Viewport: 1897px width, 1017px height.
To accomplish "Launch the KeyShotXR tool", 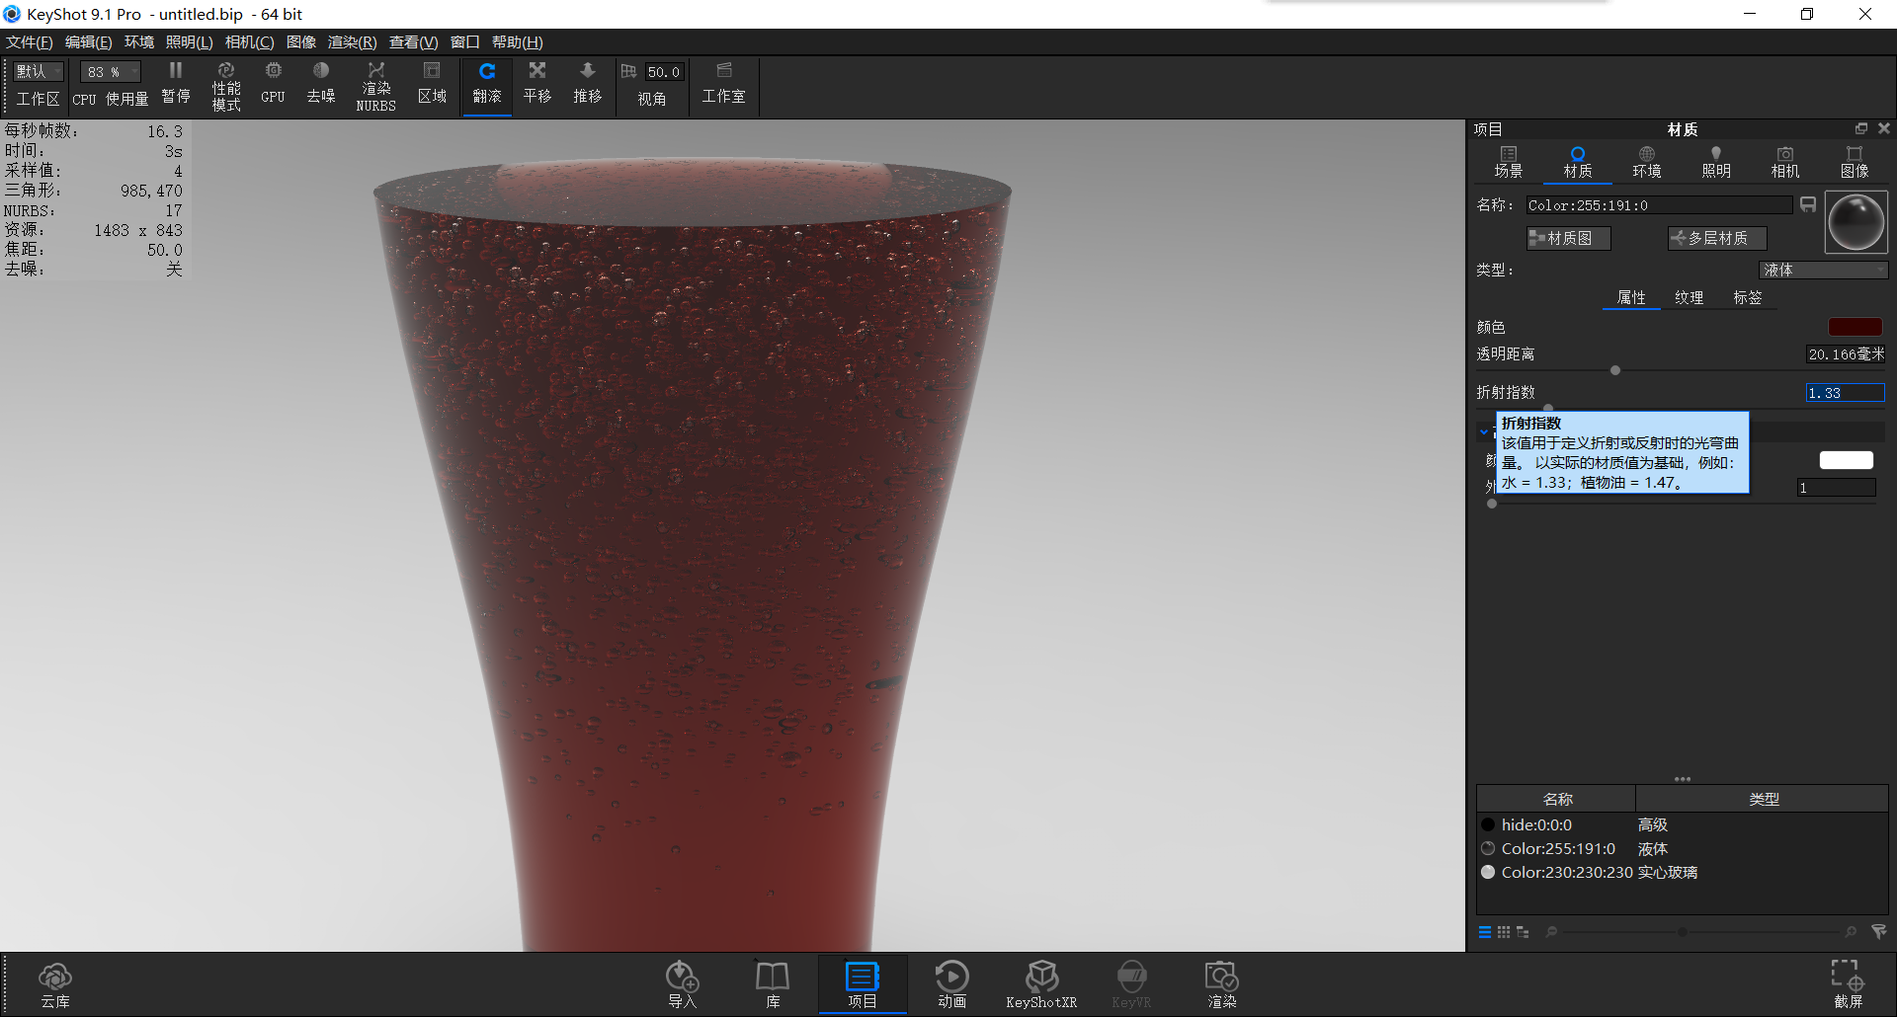I will coord(1041,982).
